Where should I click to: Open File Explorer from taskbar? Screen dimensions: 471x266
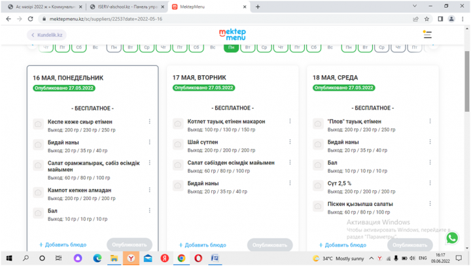[x=114, y=258]
